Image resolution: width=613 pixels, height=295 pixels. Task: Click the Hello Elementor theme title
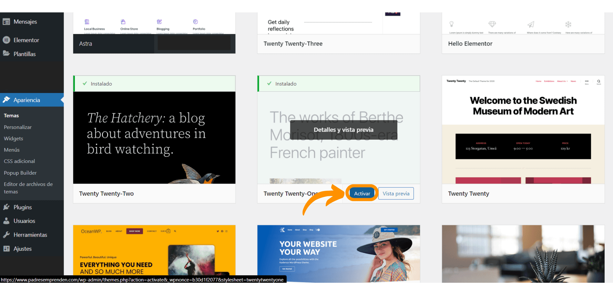coord(470,44)
